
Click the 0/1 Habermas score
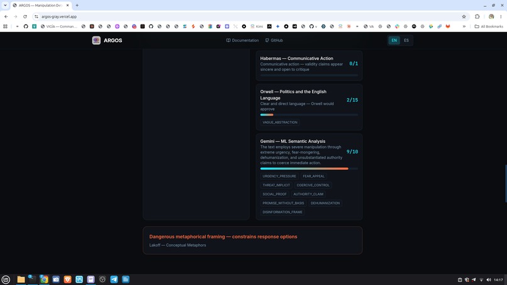354,64
